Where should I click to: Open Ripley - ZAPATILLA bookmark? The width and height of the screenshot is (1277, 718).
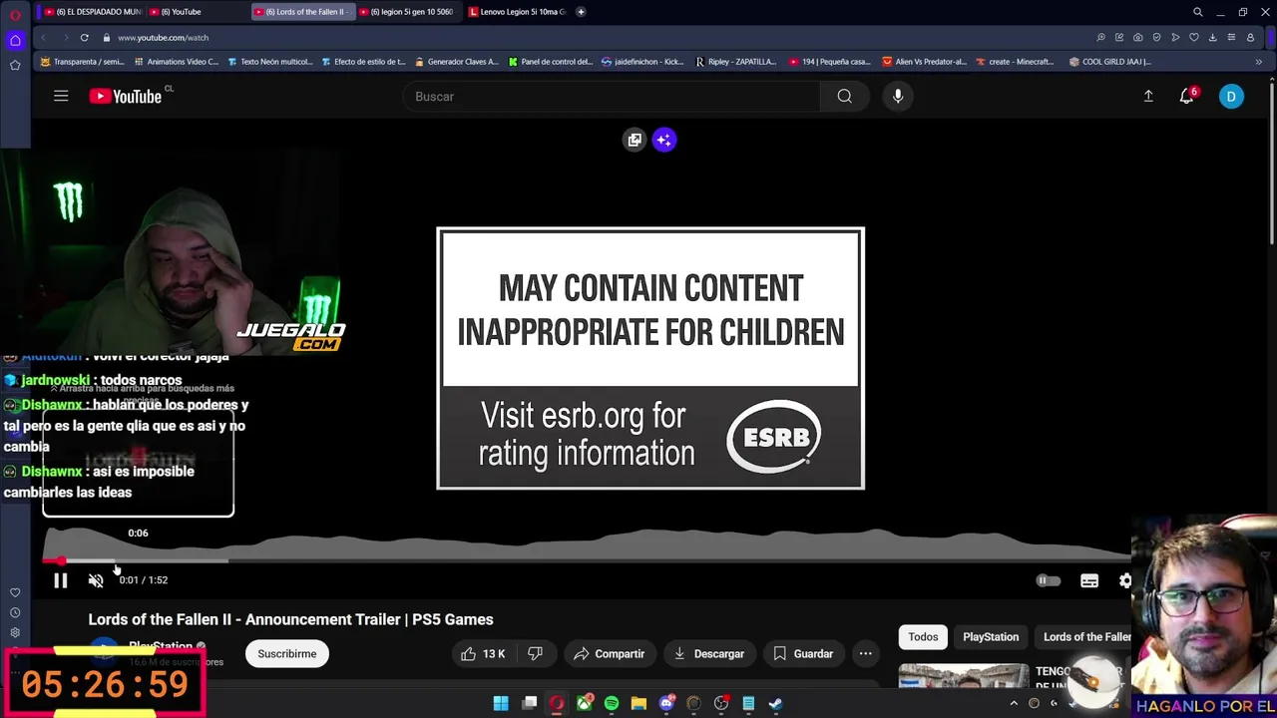pos(736,62)
